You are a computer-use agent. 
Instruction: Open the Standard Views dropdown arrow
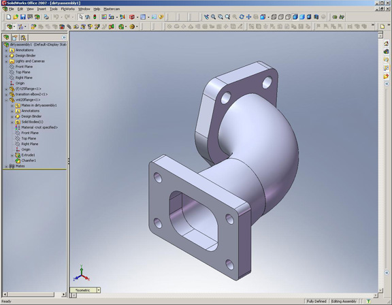[x=268, y=17]
